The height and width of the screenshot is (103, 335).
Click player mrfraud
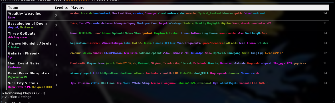(x=259, y=13)
